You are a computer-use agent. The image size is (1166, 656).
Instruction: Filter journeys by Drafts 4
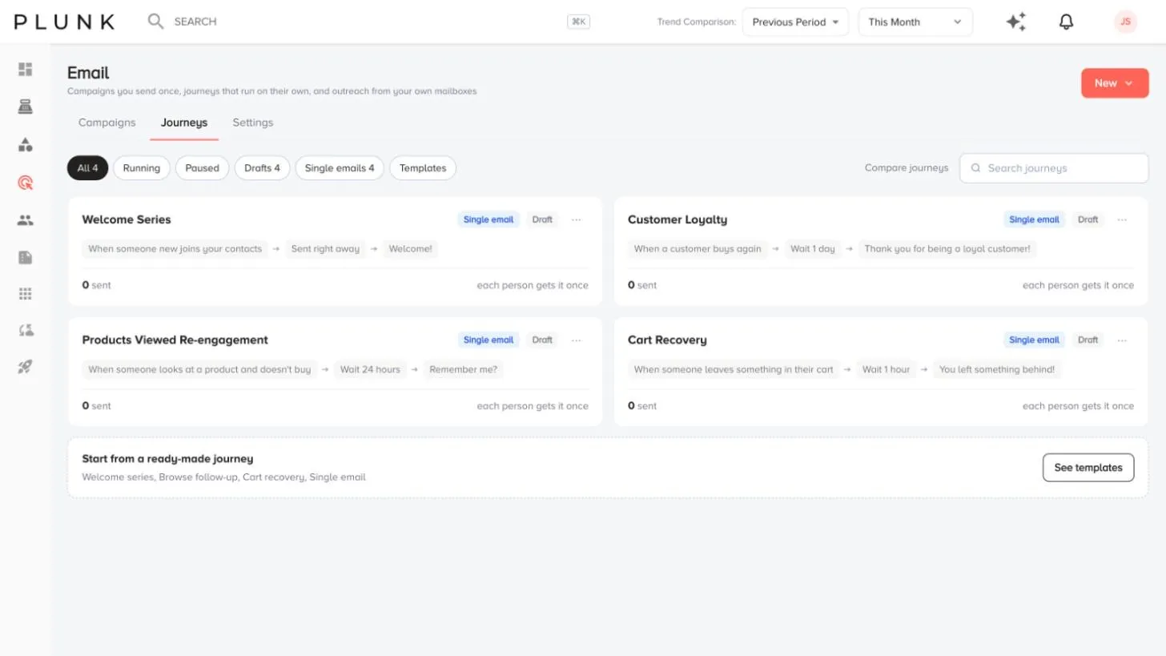262,168
